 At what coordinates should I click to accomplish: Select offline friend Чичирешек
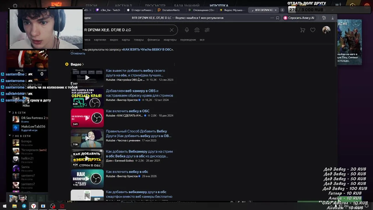tap(30, 151)
